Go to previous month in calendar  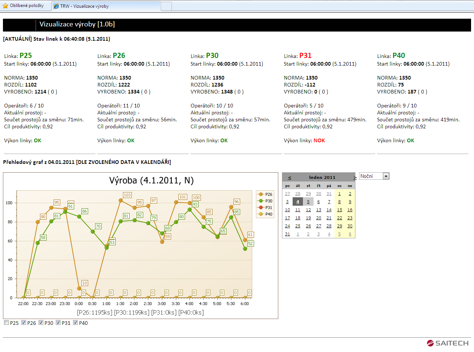click(289, 177)
